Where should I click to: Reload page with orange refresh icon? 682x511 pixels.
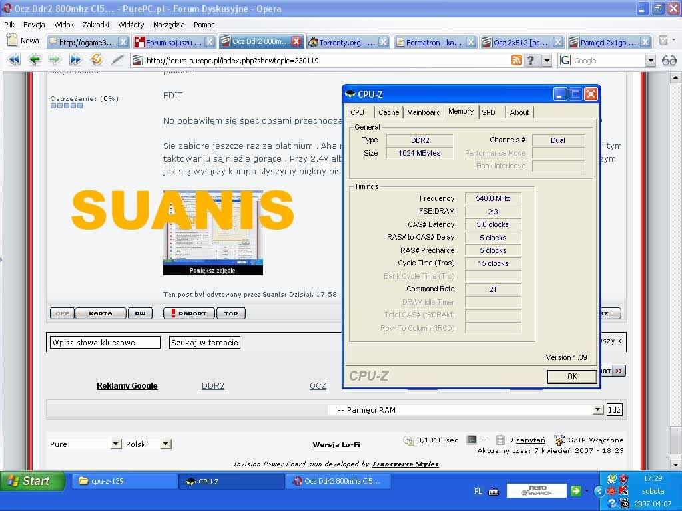[96, 59]
